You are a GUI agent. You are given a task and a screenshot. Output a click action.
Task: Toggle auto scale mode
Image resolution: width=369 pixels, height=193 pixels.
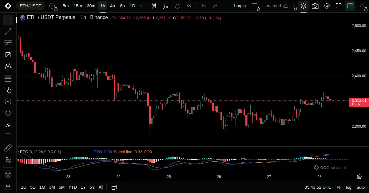(361, 187)
